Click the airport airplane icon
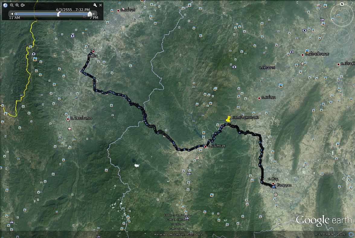Viewport: 355px width, 238px height. click(302, 63)
